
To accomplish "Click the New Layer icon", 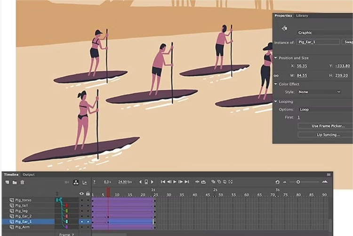I will click(x=7, y=182).
